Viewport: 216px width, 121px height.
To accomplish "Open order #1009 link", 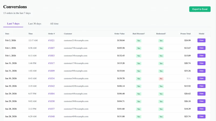I will (x=51, y=71).
